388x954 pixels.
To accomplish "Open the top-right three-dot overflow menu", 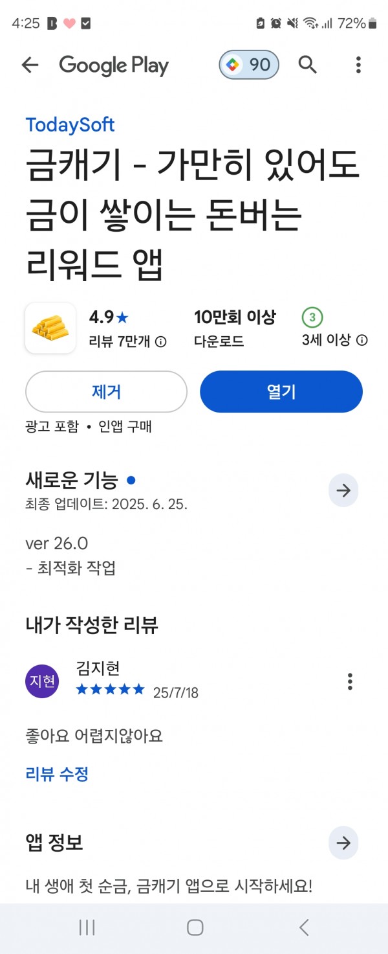I will tap(358, 65).
